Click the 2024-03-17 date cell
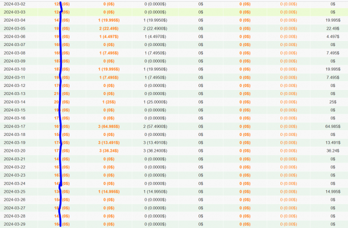Screen dimensions: 348x228 14,126
